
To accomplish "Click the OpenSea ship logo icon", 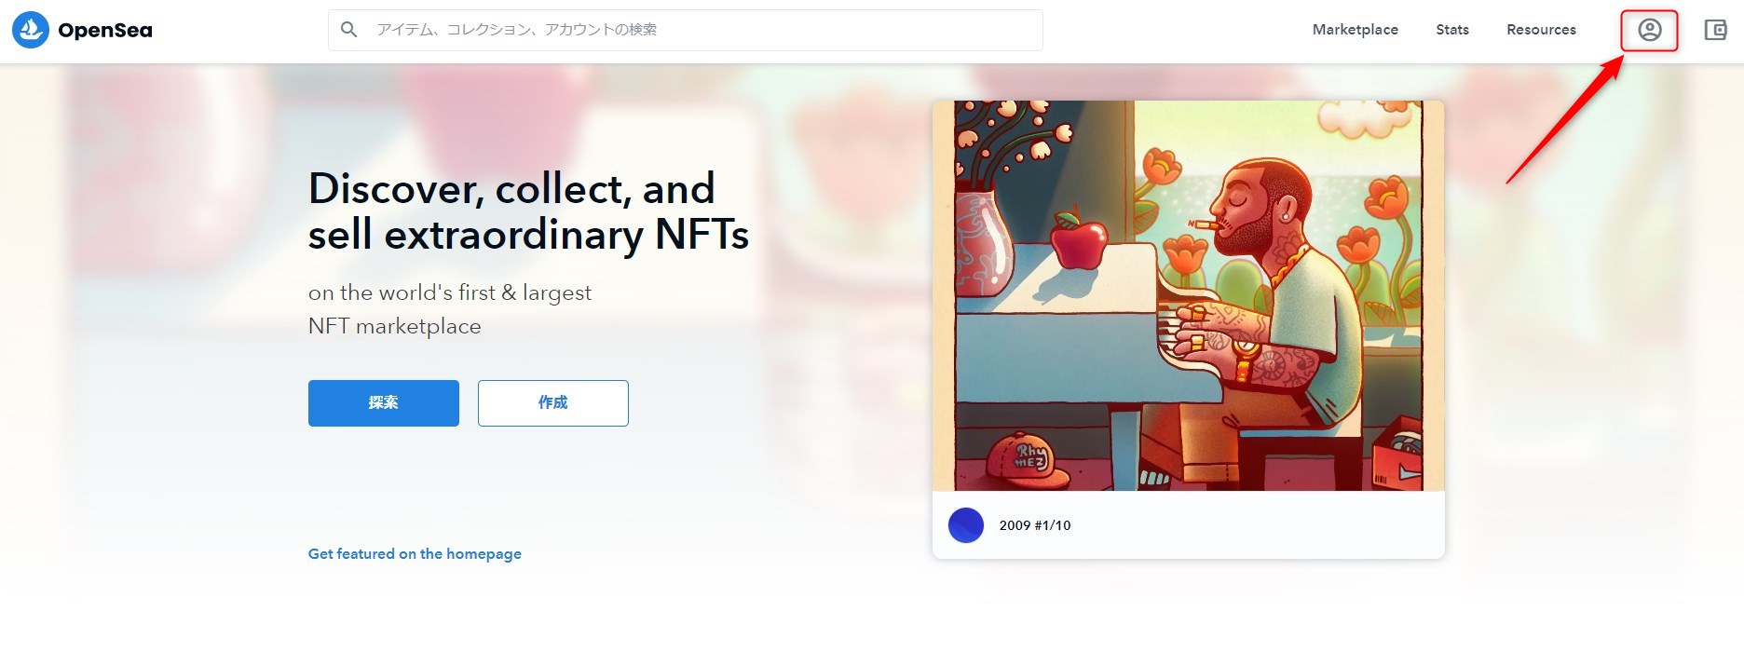I will click(31, 30).
